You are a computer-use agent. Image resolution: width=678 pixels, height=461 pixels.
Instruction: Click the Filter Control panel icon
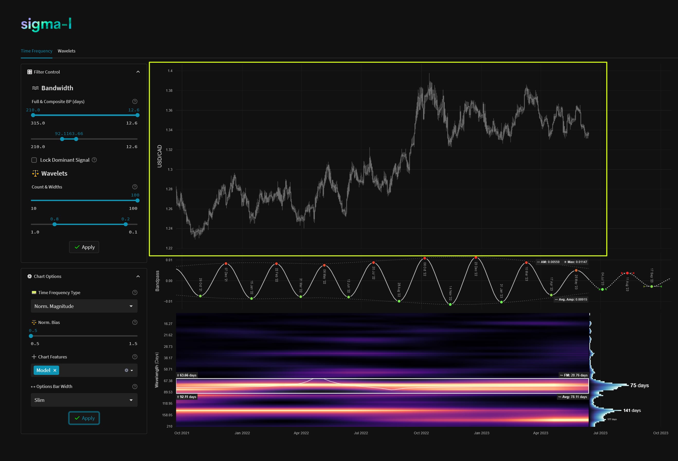[30, 72]
